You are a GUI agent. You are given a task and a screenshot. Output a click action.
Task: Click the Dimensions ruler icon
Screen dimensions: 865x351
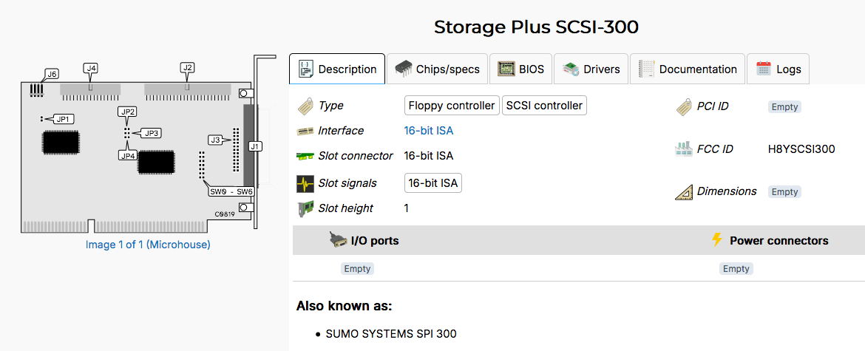[684, 192]
